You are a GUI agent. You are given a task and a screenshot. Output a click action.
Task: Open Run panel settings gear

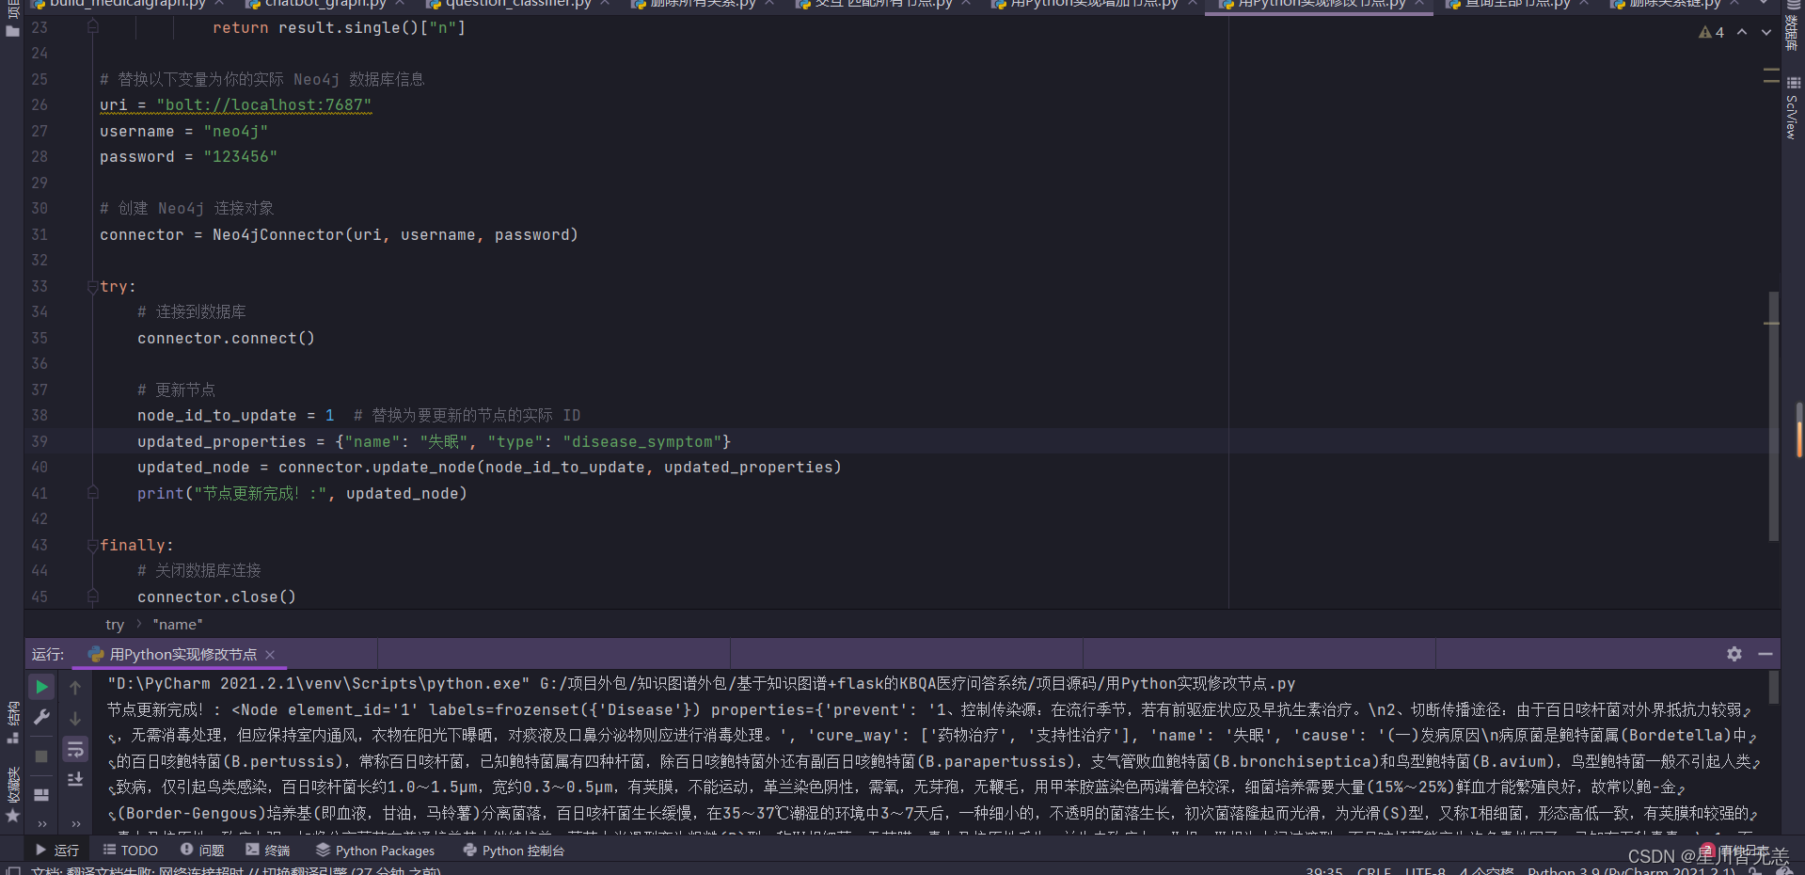tap(1734, 654)
